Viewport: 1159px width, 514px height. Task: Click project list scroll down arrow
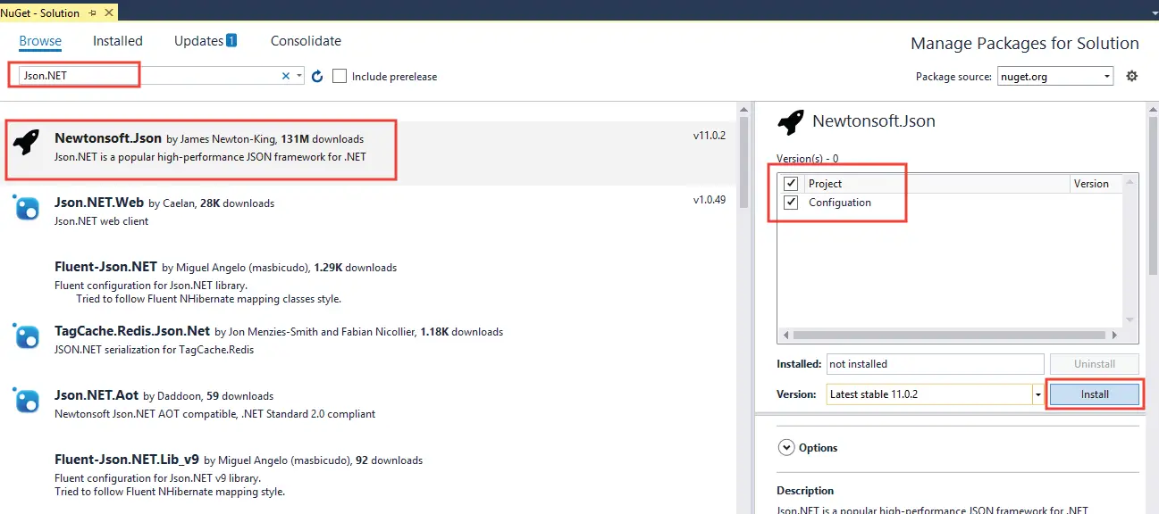pos(1130,319)
